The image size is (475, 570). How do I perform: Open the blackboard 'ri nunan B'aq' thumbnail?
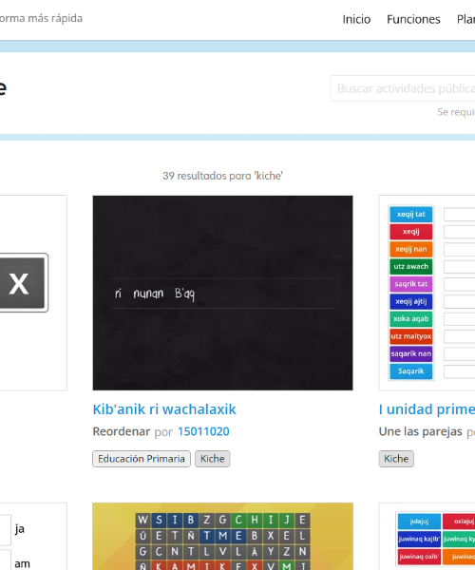click(223, 293)
